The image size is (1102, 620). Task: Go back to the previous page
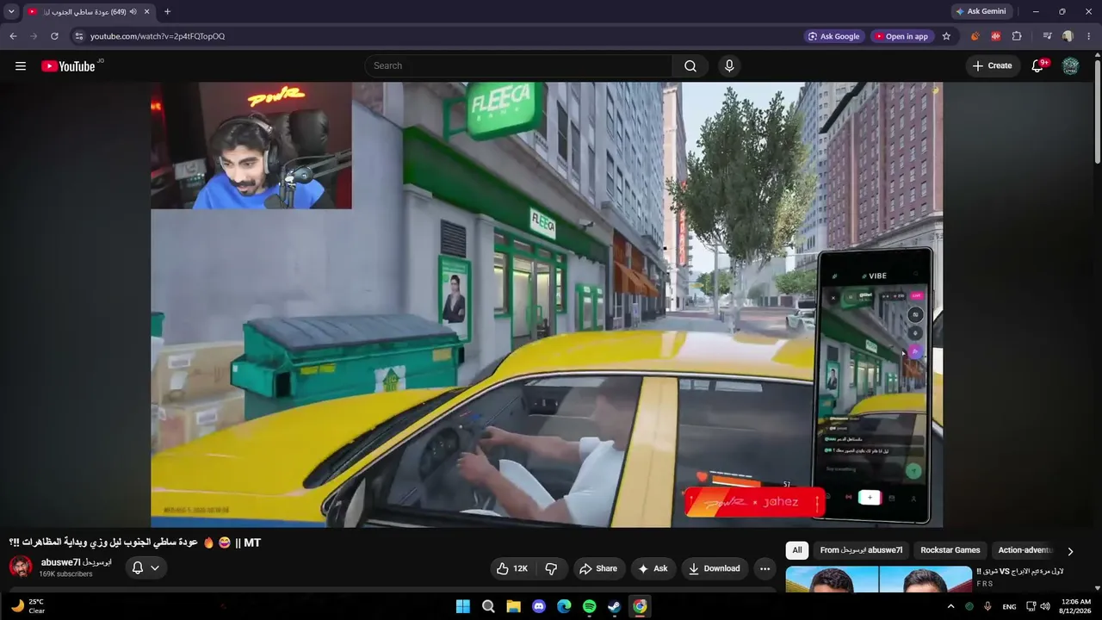click(13, 36)
